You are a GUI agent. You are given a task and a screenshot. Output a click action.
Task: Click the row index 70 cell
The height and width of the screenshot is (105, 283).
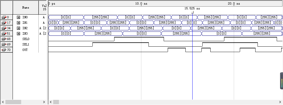pos(7,50)
